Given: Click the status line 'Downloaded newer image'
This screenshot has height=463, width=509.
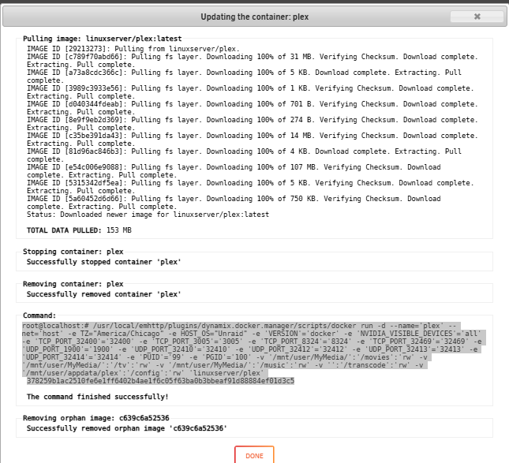Looking at the screenshot, I should (x=148, y=215).
